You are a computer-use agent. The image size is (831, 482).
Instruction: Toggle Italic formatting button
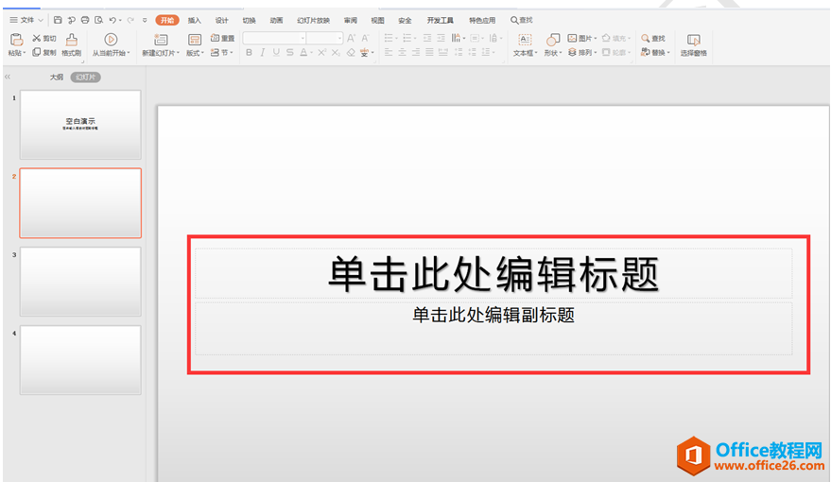point(262,52)
